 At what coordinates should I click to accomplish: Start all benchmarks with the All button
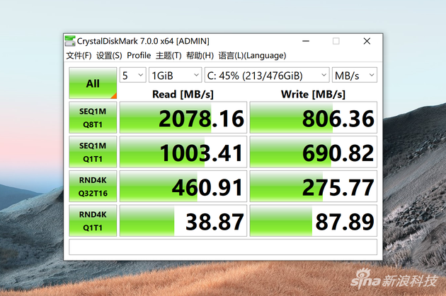point(93,83)
